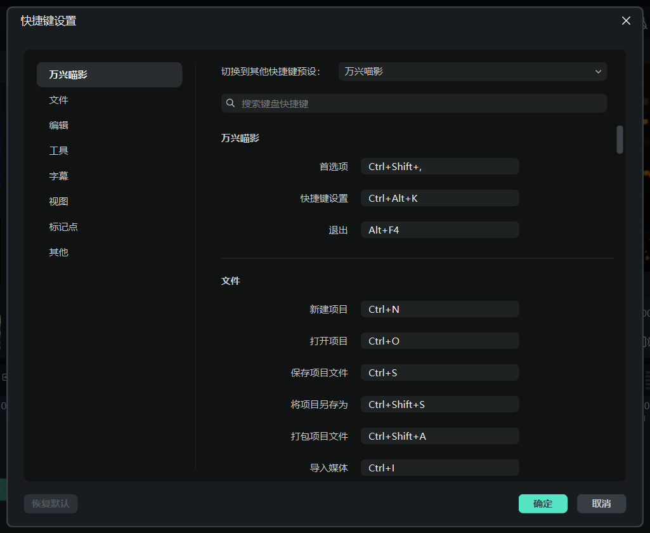Edit the 打包项目文件 shortcut Ctrl+Shift+A
This screenshot has height=533, width=650.
[x=440, y=437]
